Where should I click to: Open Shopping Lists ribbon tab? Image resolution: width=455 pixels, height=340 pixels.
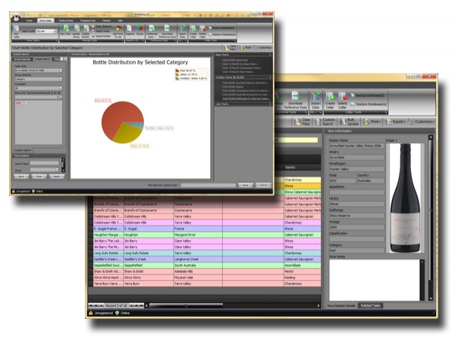88,20
